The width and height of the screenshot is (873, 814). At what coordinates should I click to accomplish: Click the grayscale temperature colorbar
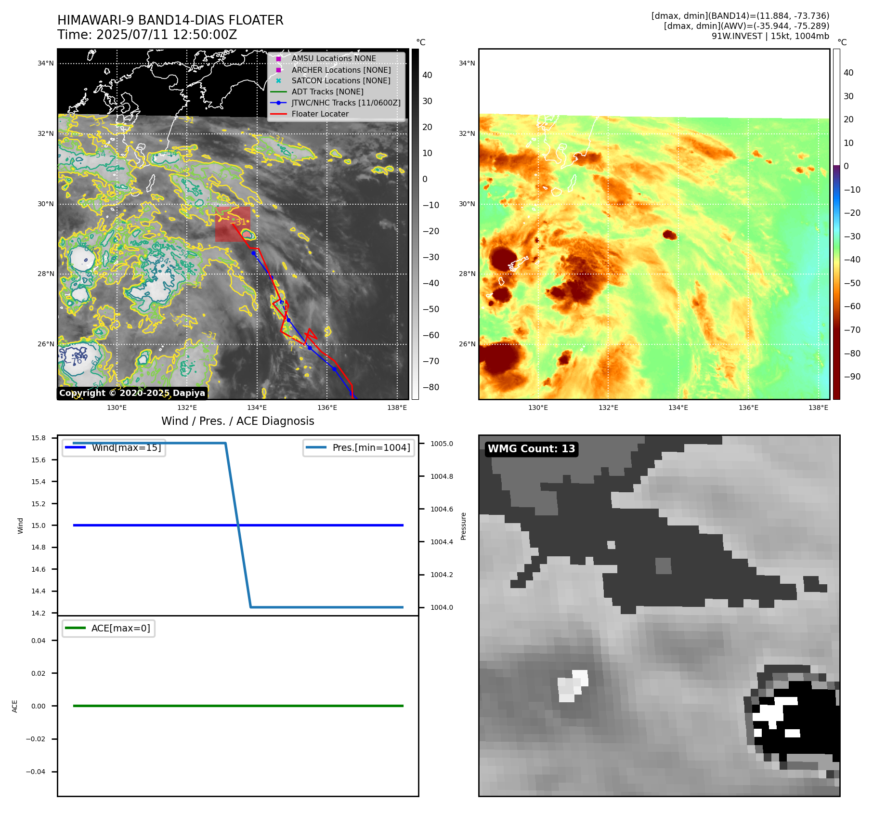[415, 224]
